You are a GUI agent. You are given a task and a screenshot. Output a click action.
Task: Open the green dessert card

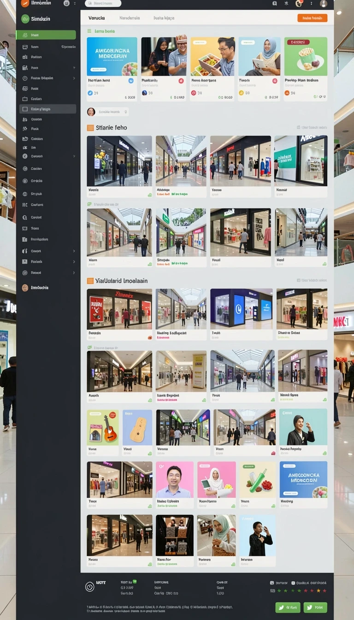pyautogui.click(x=306, y=69)
